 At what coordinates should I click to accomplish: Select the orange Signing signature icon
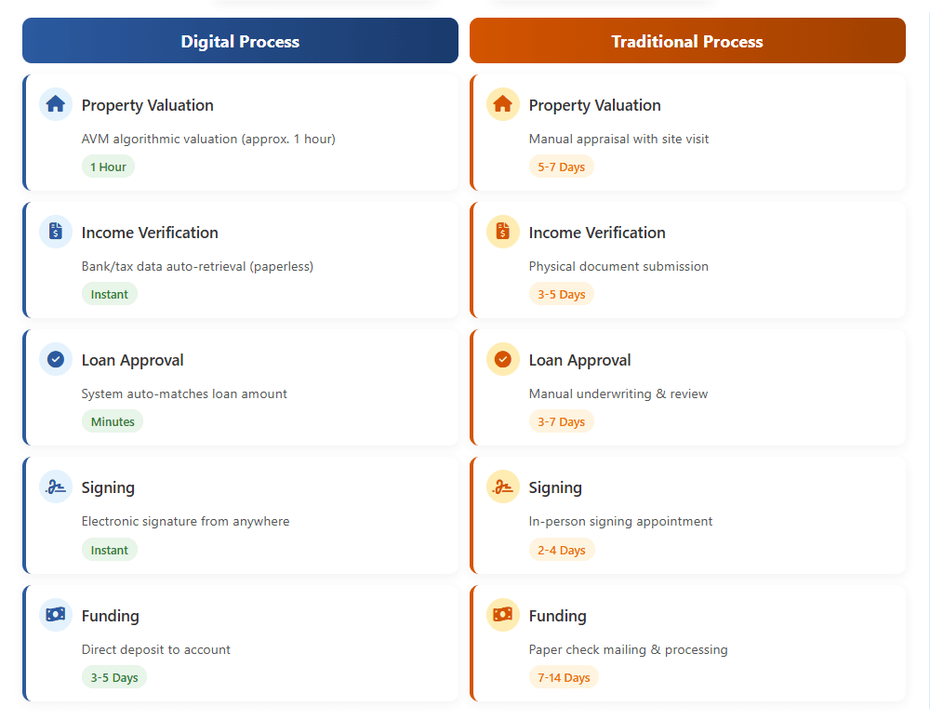[503, 487]
